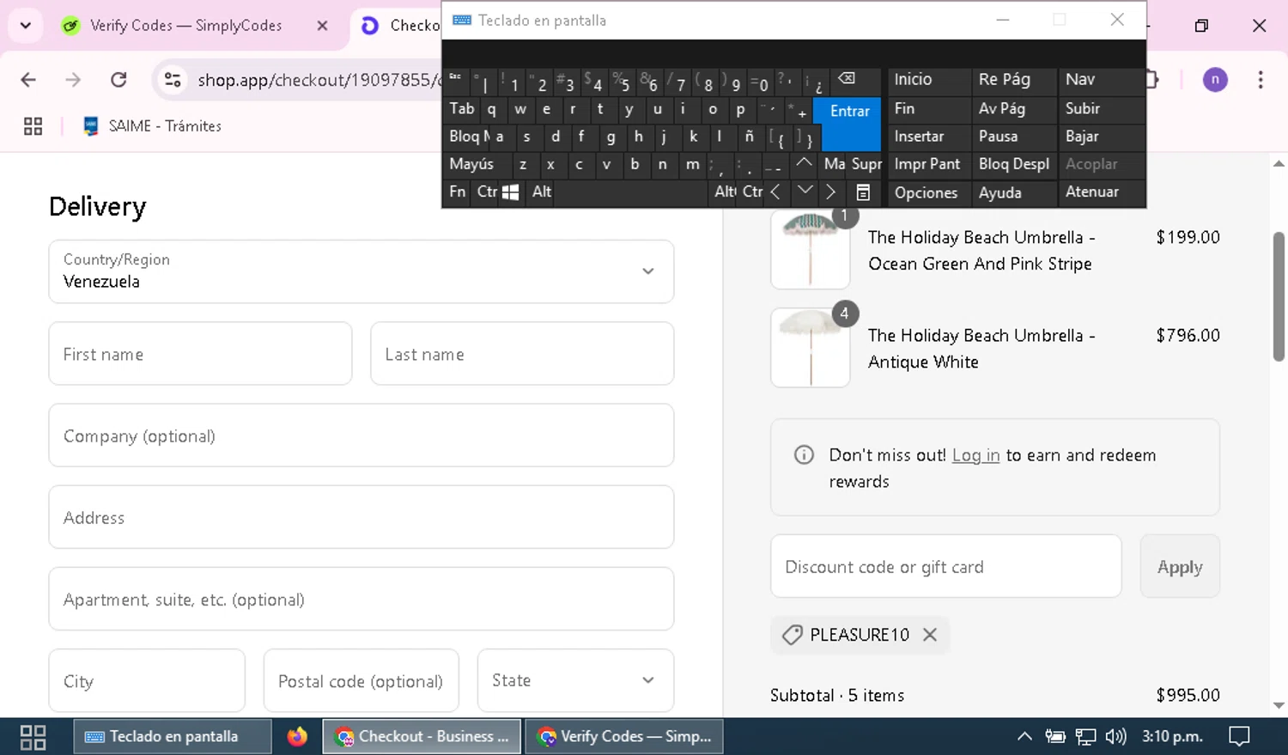1288x755 pixels.
Task: Open Chrome apps grid in bookmarks bar
Action: [x=33, y=126]
